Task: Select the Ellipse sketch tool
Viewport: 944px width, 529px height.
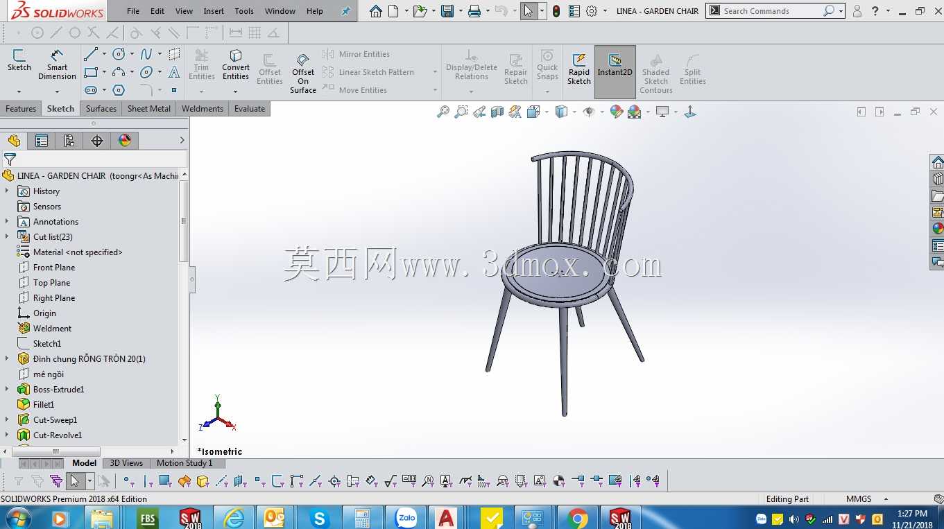Action: (146, 72)
